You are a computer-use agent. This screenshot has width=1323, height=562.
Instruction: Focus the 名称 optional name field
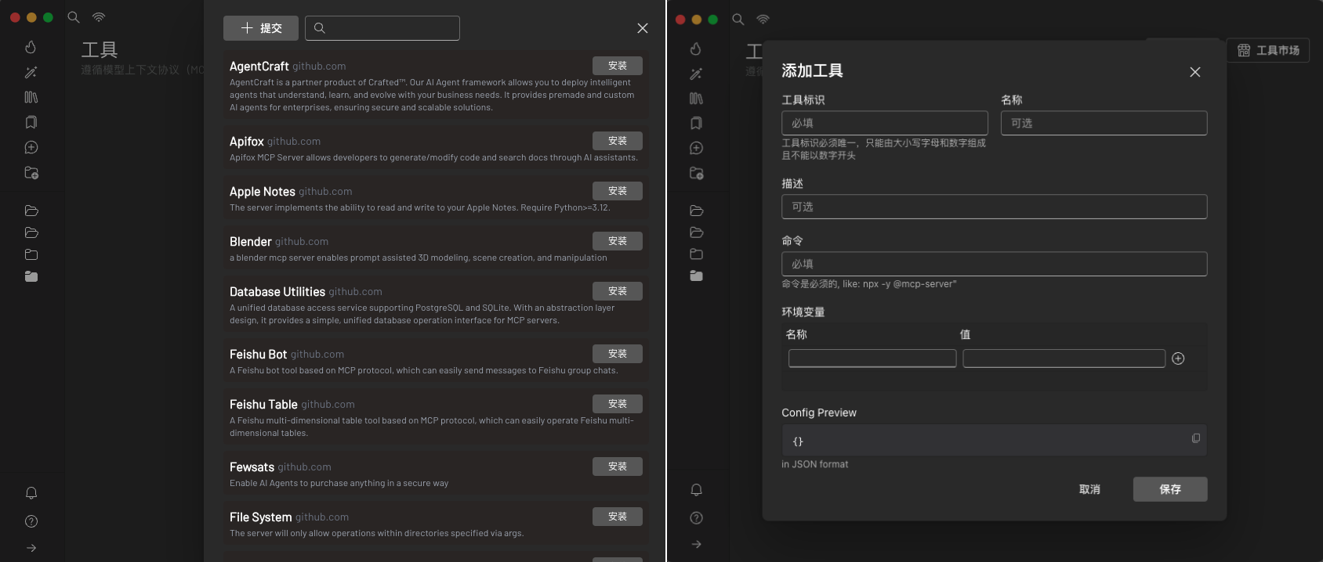1104,123
